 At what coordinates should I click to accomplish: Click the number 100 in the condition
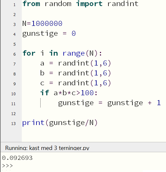(87, 93)
